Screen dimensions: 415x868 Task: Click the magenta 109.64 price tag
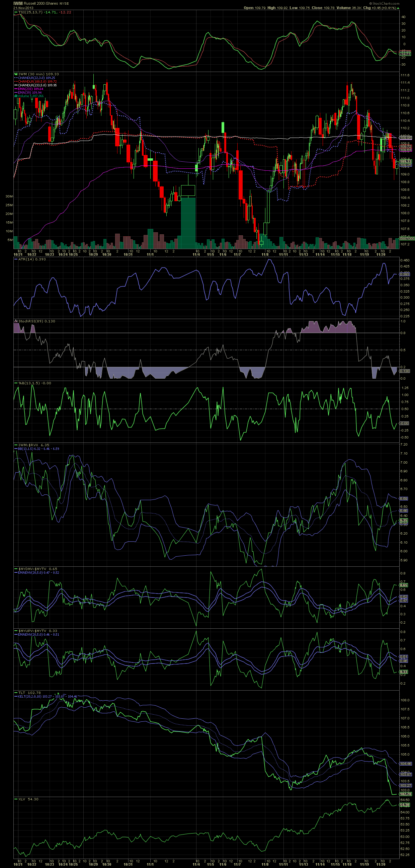[406, 150]
